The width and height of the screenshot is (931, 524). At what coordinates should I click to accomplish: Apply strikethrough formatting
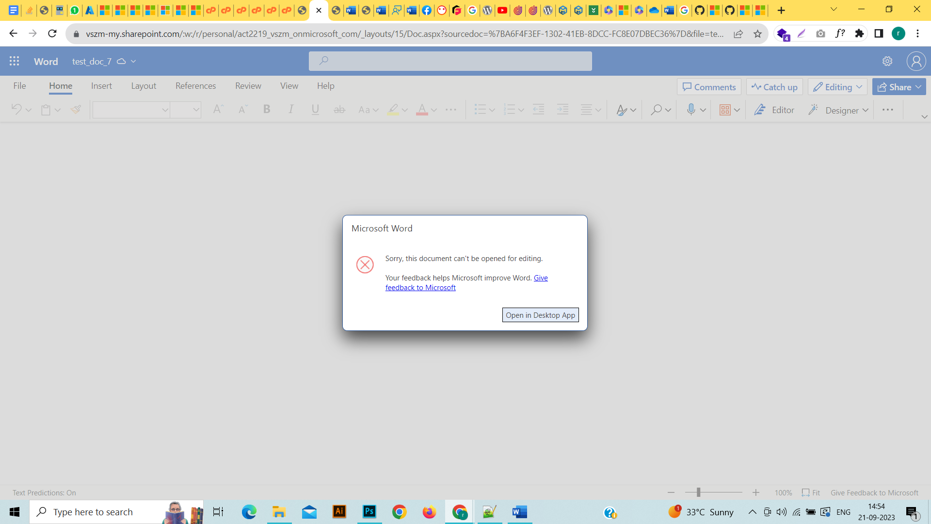(x=339, y=110)
